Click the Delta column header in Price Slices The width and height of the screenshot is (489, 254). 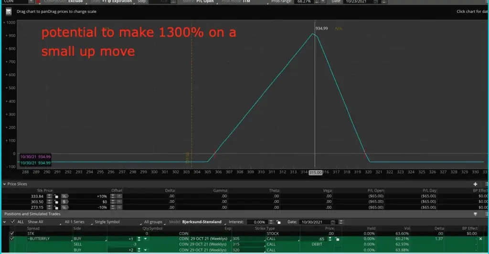tap(170, 191)
